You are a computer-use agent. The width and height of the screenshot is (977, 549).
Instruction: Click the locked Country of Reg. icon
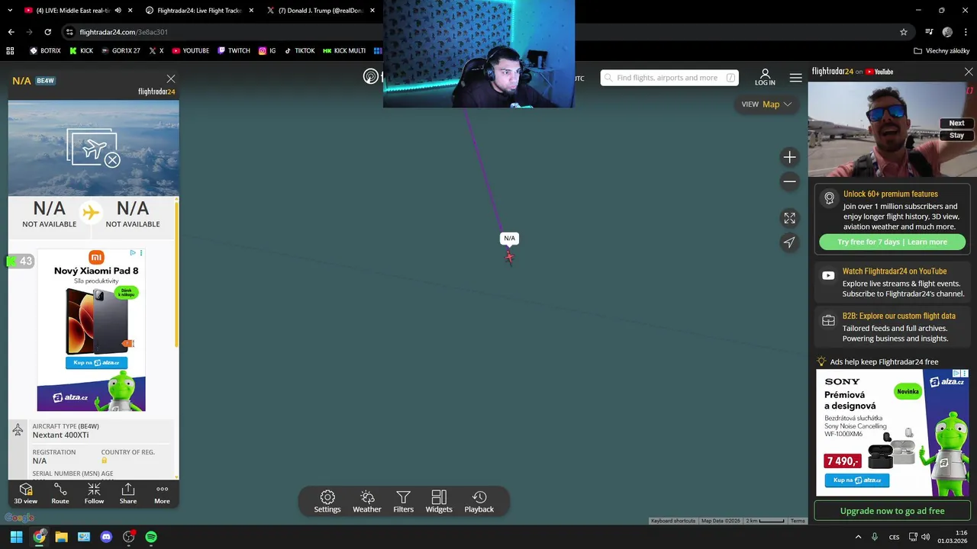[x=105, y=461]
